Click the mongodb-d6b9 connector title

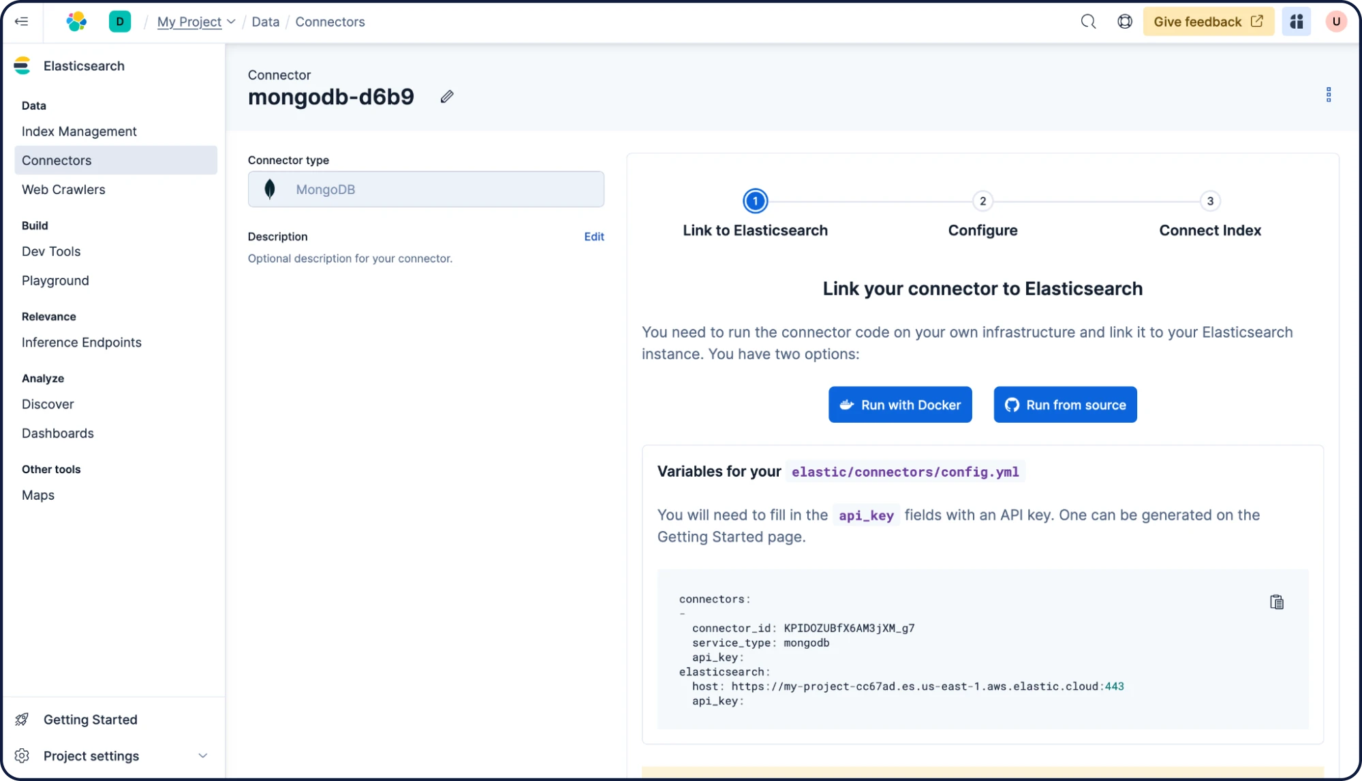pos(331,97)
